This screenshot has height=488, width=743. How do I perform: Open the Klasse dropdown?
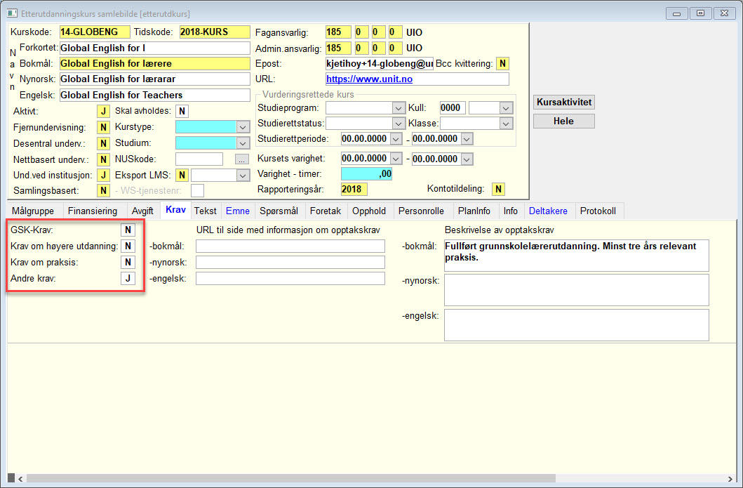click(506, 124)
